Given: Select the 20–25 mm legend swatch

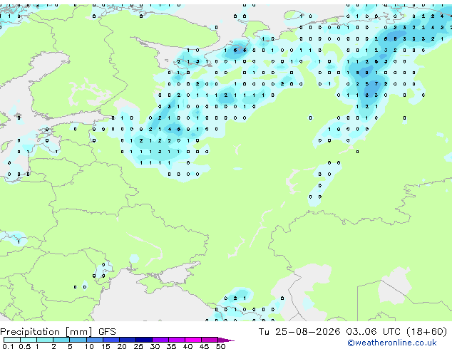Looking at the screenshot, I should pos(128,340).
